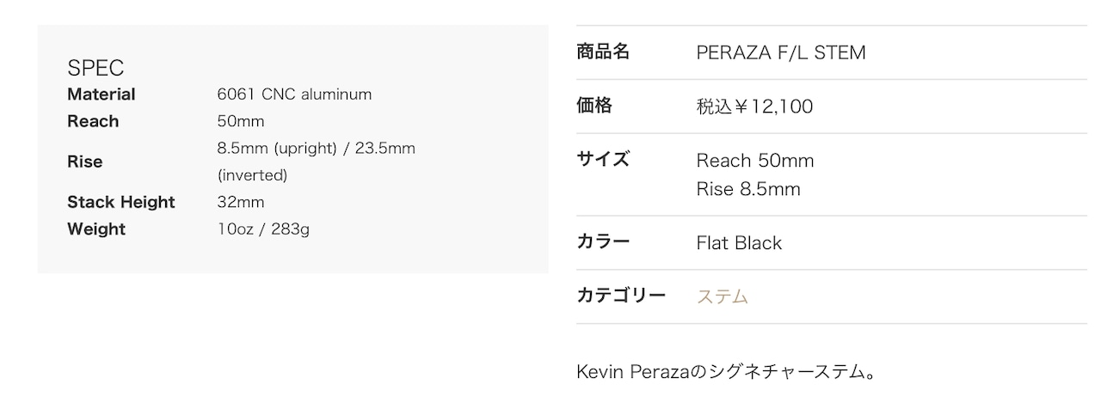This screenshot has width=1101, height=403.
Task: Click the SPEC heading
Action: pos(95,68)
